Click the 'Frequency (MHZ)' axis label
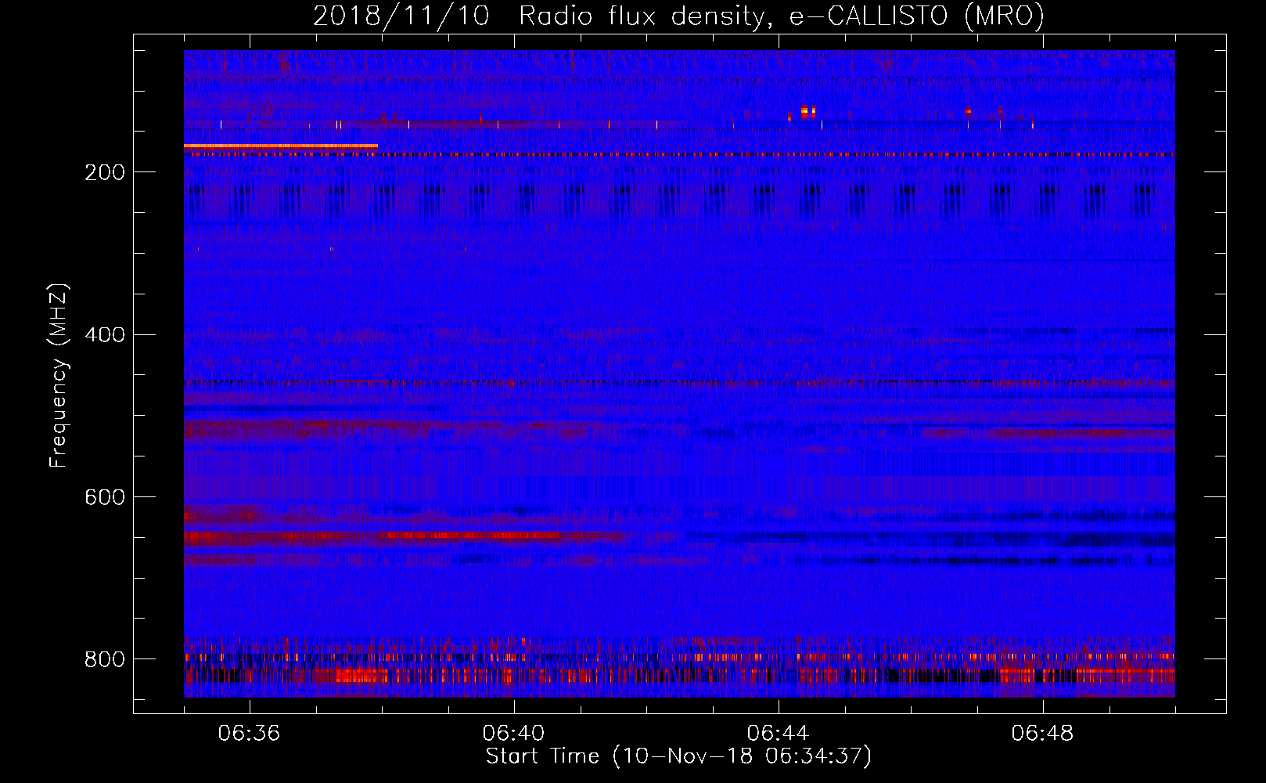 pos(59,376)
